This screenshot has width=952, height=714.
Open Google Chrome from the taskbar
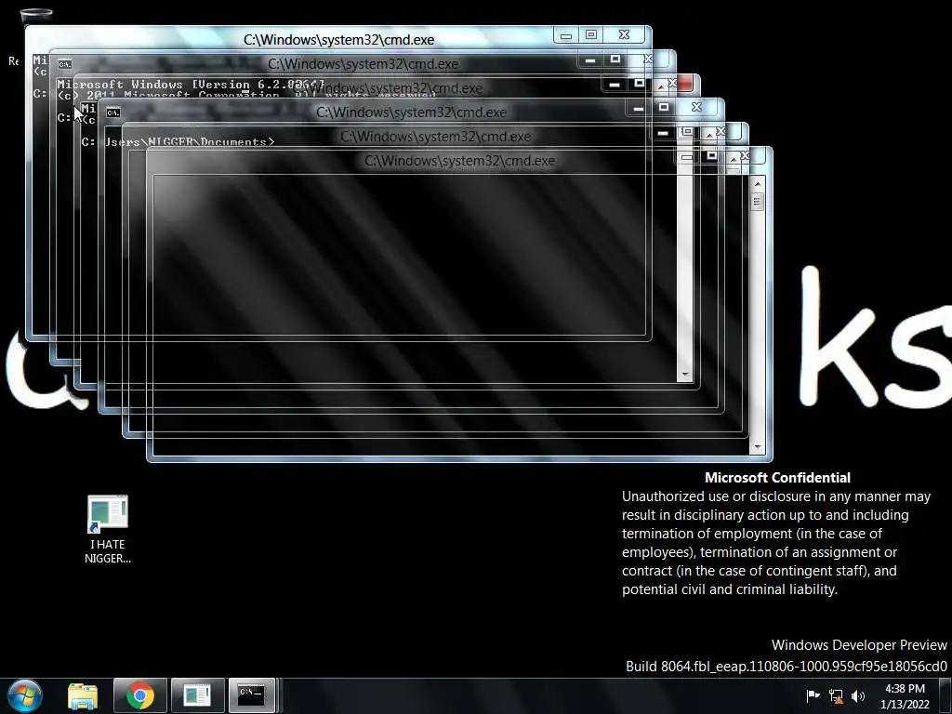tap(139, 695)
